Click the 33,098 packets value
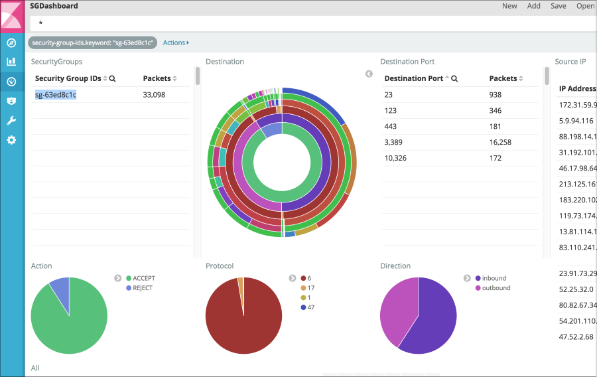 coord(154,95)
